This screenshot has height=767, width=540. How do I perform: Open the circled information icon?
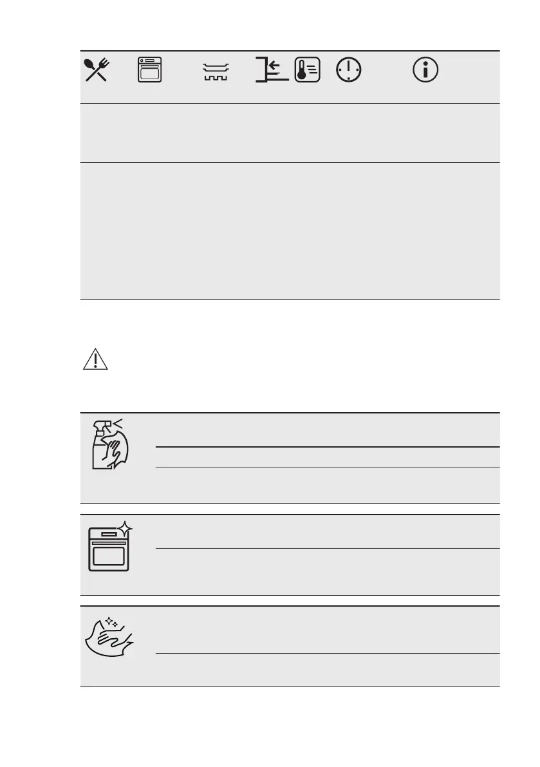coord(425,70)
